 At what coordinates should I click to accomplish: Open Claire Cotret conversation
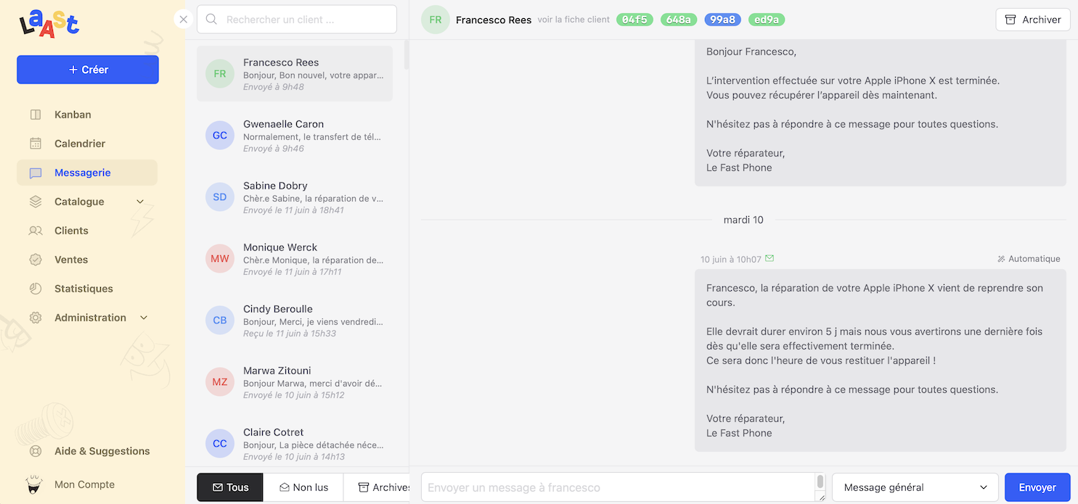295,444
